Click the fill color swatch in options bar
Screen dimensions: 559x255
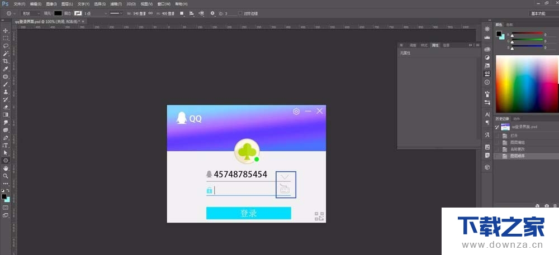[58, 13]
